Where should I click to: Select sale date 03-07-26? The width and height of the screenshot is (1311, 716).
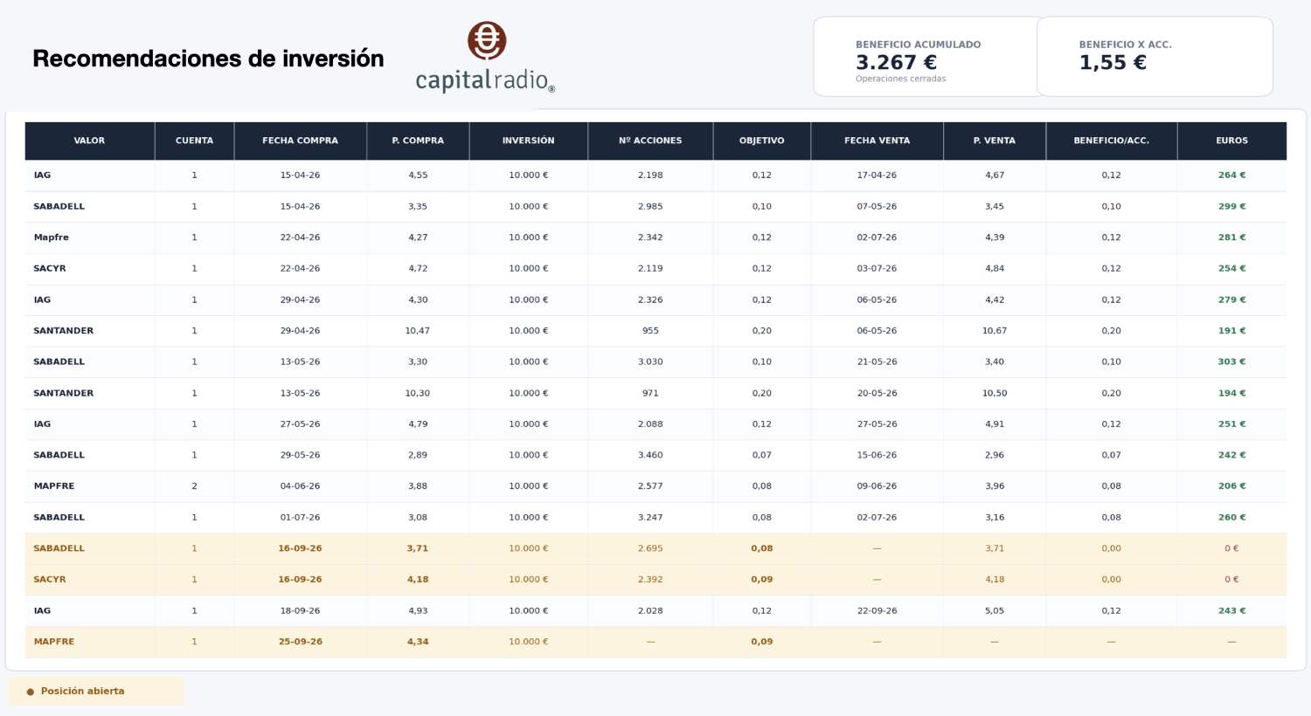coord(877,269)
